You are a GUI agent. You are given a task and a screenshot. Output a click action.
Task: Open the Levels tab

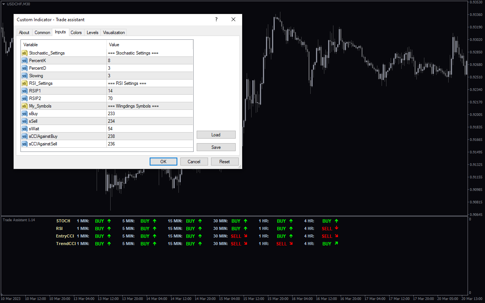92,33
